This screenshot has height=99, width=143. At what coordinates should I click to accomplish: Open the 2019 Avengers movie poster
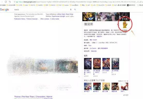(x=88, y=64)
